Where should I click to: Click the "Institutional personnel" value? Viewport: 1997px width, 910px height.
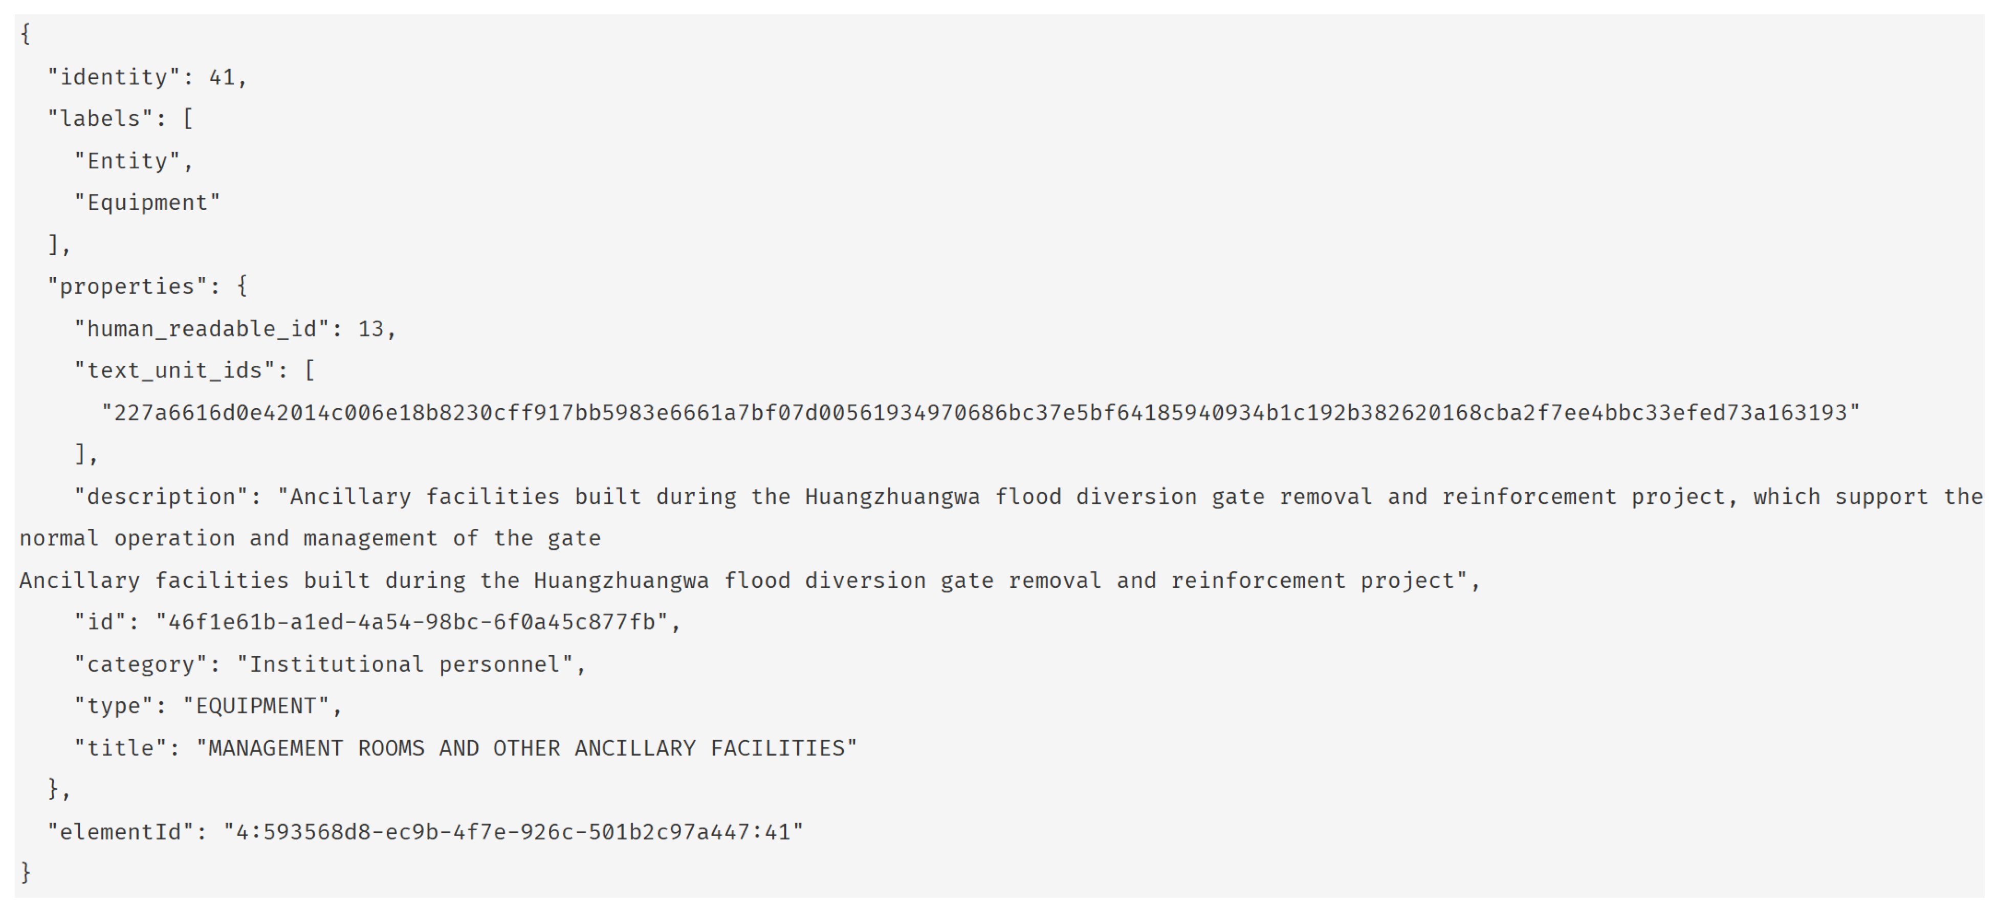pyautogui.click(x=405, y=665)
